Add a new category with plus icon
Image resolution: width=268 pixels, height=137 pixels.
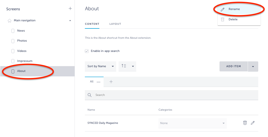[111, 82]
